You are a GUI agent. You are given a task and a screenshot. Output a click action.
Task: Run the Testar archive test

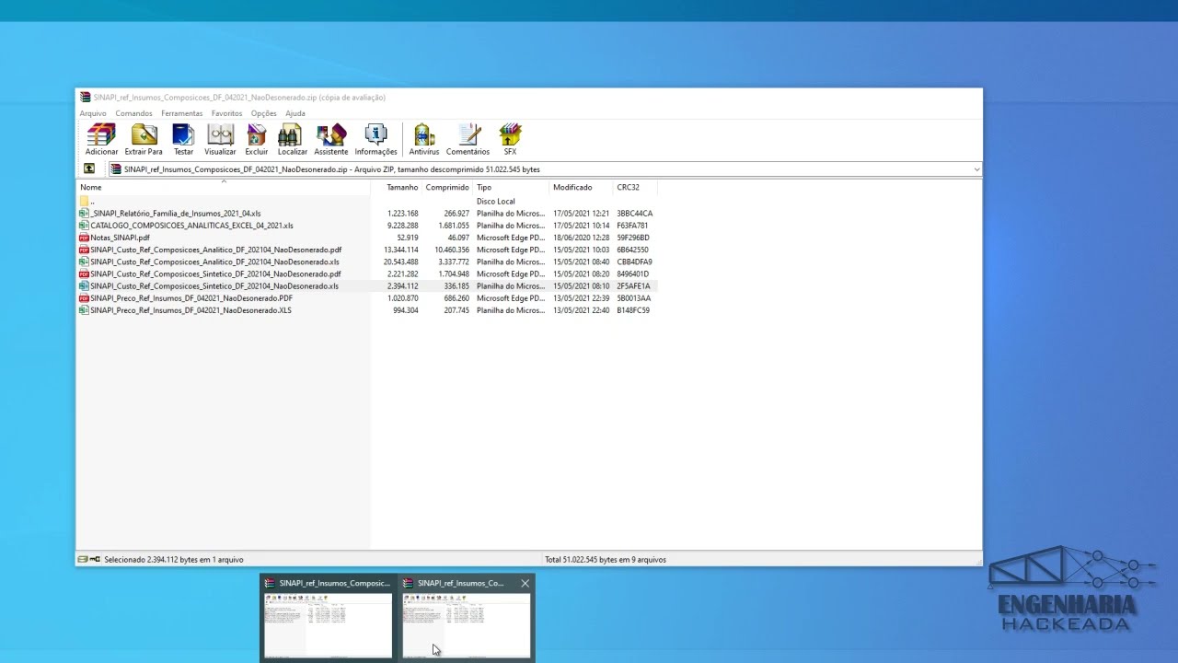tap(183, 139)
